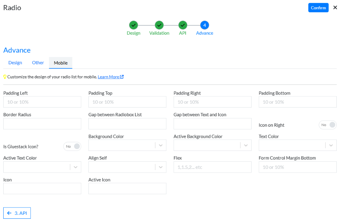Viewport: 340px width, 222px height.
Task: Open the Active Background Color dropdown
Action: coord(246,145)
